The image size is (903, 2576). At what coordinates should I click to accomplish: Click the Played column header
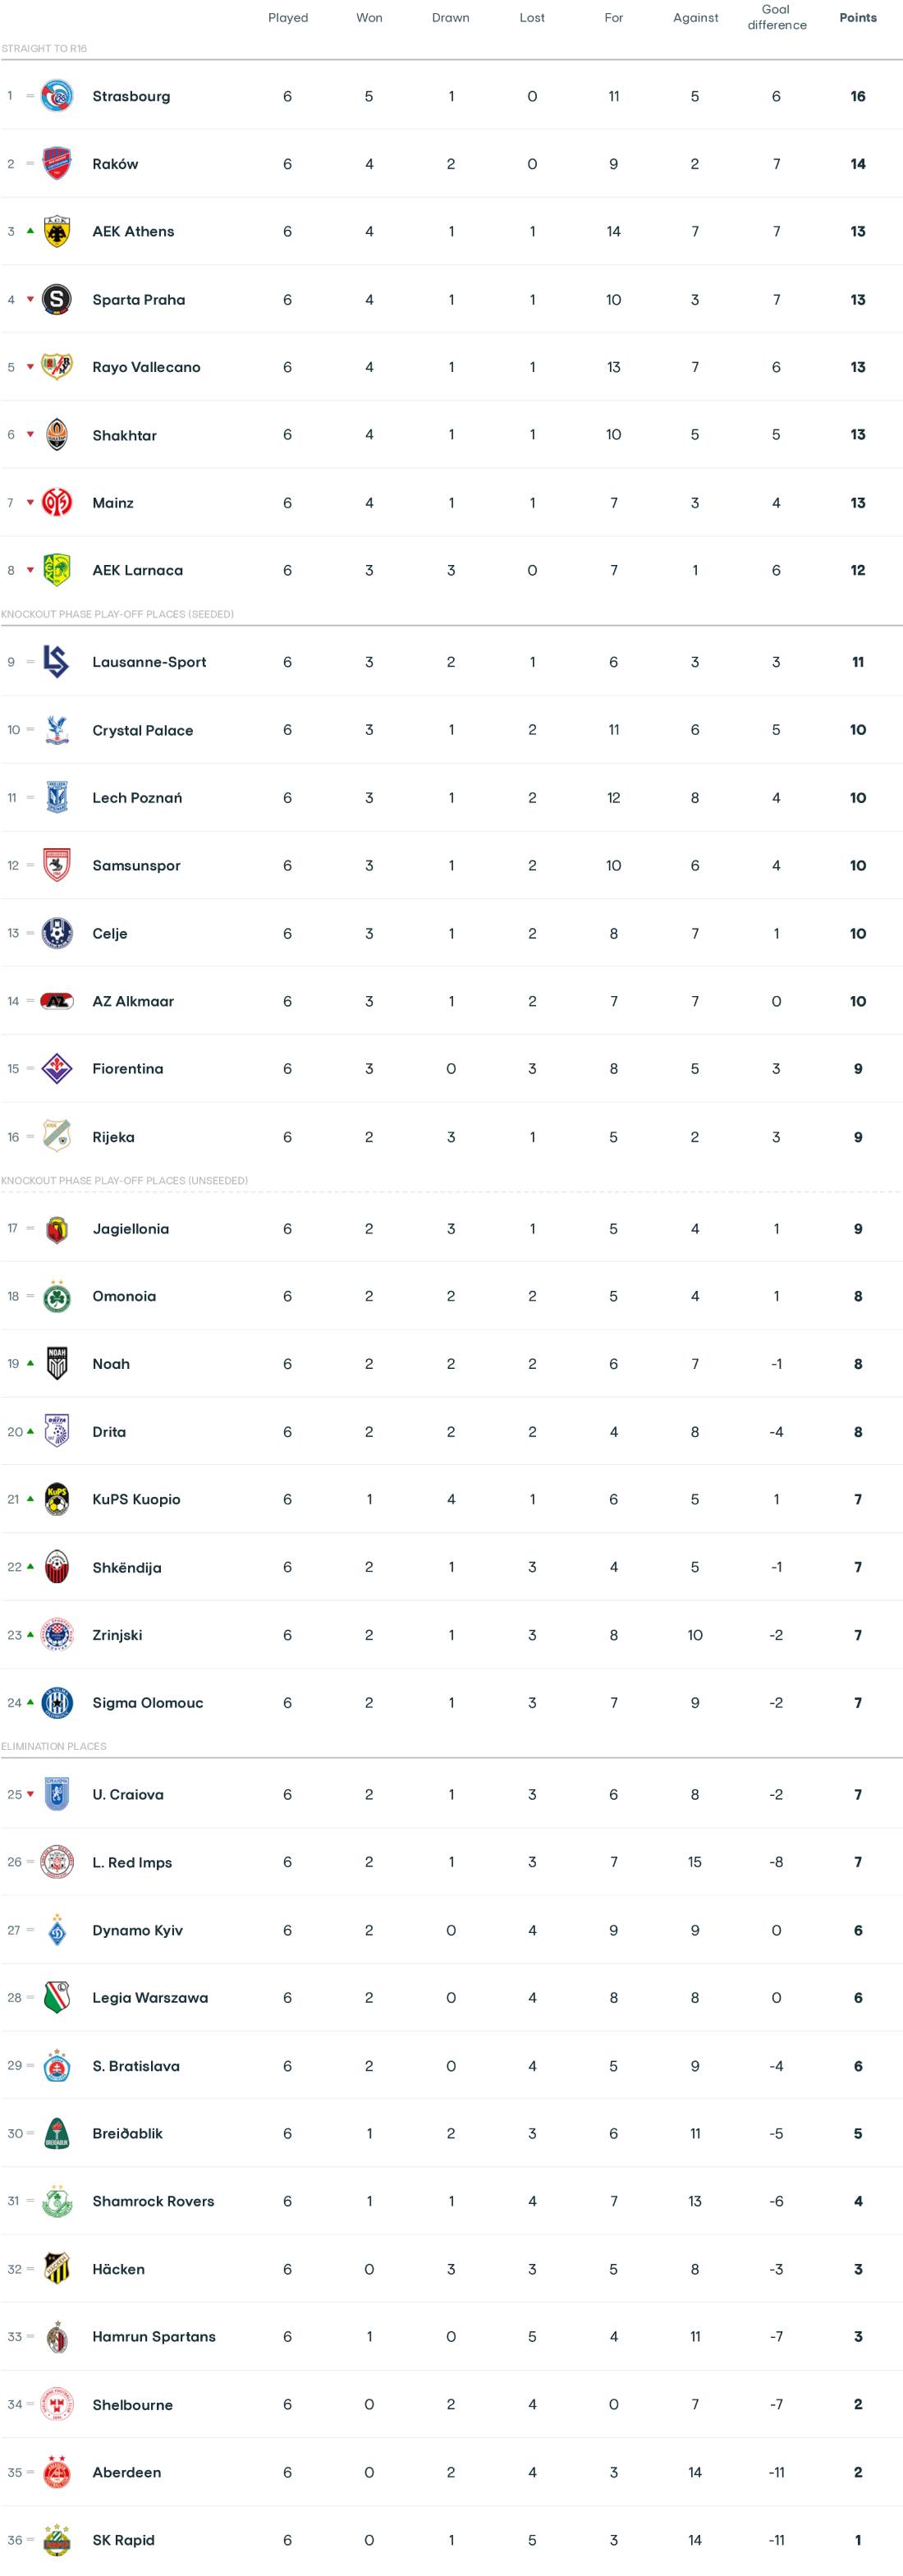[288, 18]
